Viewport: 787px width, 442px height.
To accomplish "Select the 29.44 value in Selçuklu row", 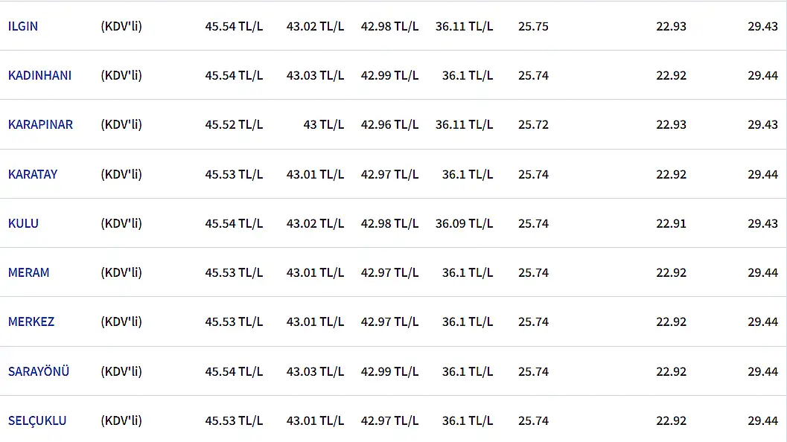I will point(762,420).
